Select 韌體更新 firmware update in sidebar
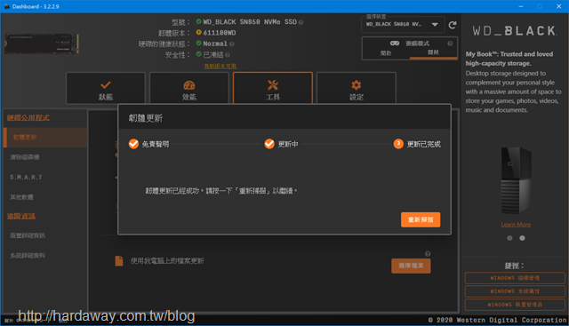The width and height of the screenshot is (569, 326). pos(45,137)
